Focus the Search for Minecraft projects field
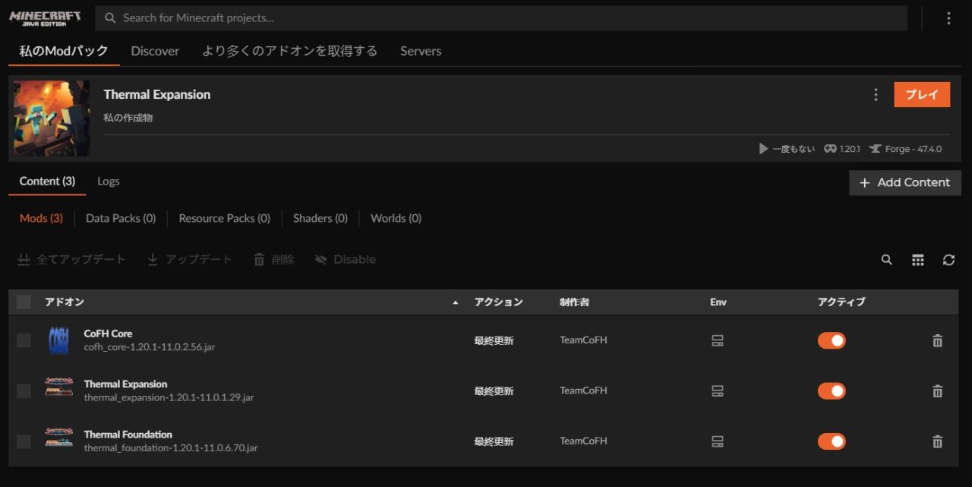972x487 pixels. pyautogui.click(x=501, y=18)
